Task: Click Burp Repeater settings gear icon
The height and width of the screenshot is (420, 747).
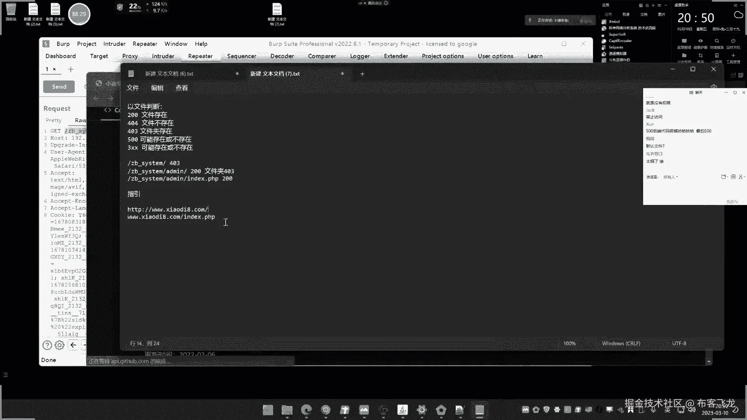Action: [60, 345]
